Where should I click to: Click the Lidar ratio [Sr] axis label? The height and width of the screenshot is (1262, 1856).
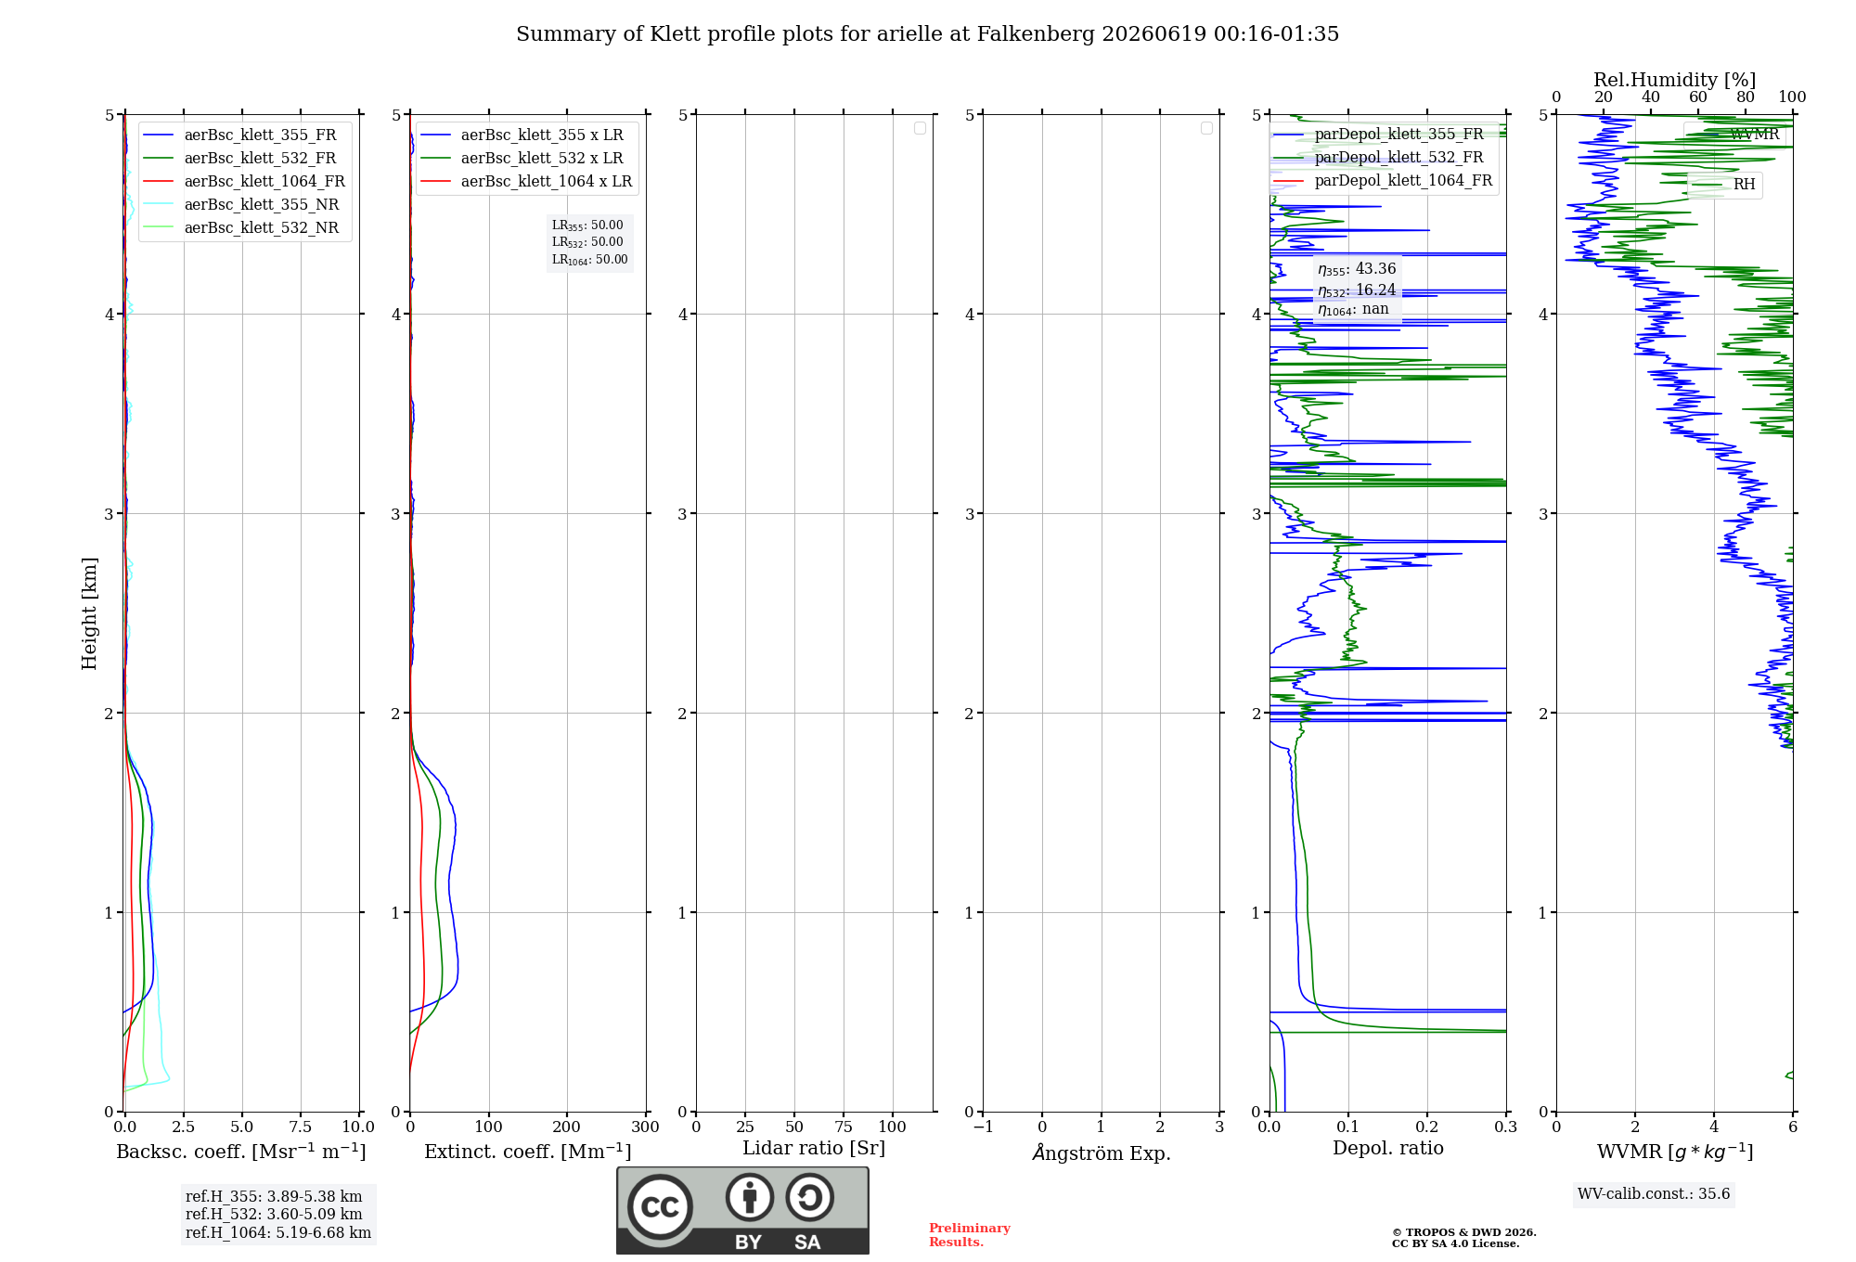click(x=814, y=1149)
